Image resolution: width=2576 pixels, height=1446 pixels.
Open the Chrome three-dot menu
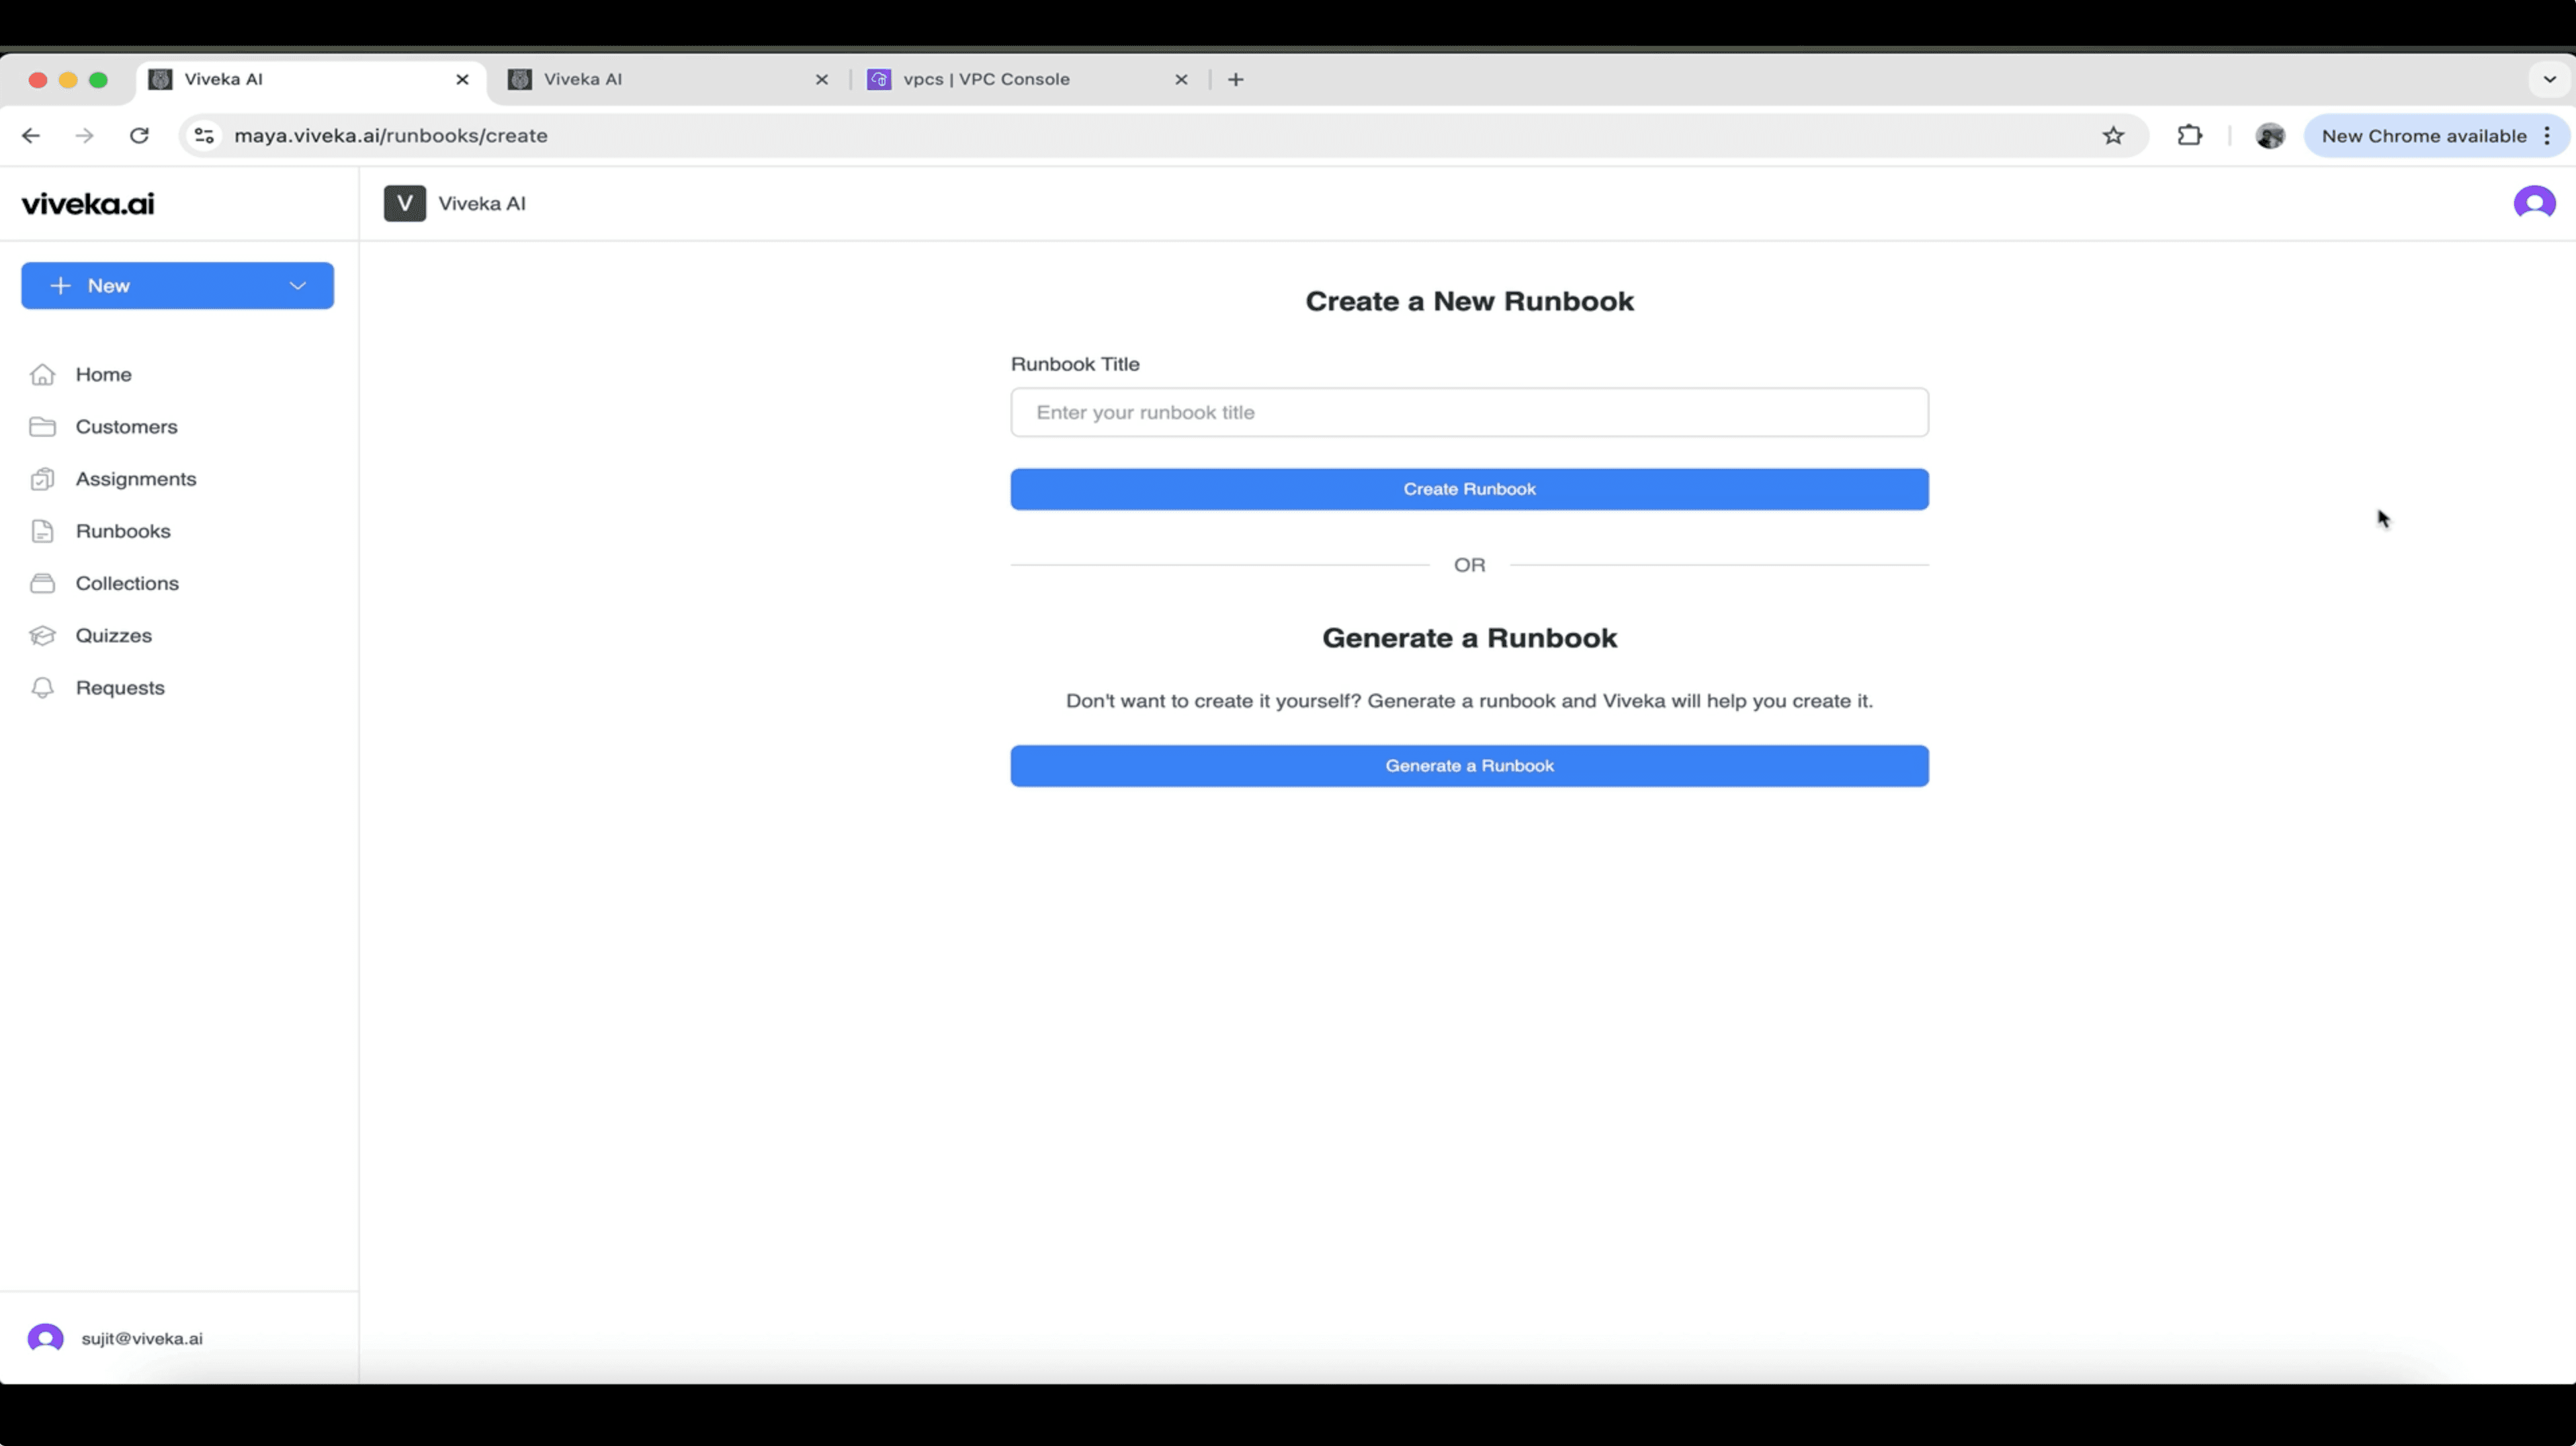tap(2547, 136)
